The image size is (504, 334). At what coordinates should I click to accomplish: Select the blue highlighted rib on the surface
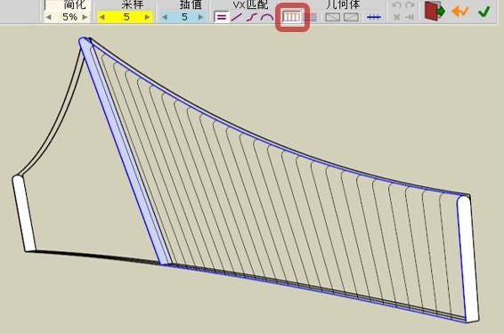(124, 151)
